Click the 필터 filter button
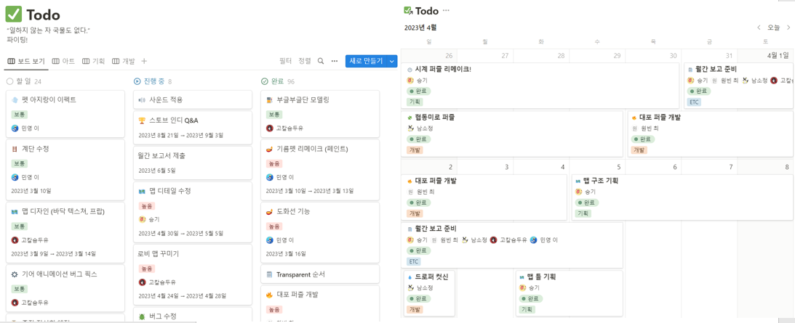Viewport: 795px width, 323px height. point(285,61)
